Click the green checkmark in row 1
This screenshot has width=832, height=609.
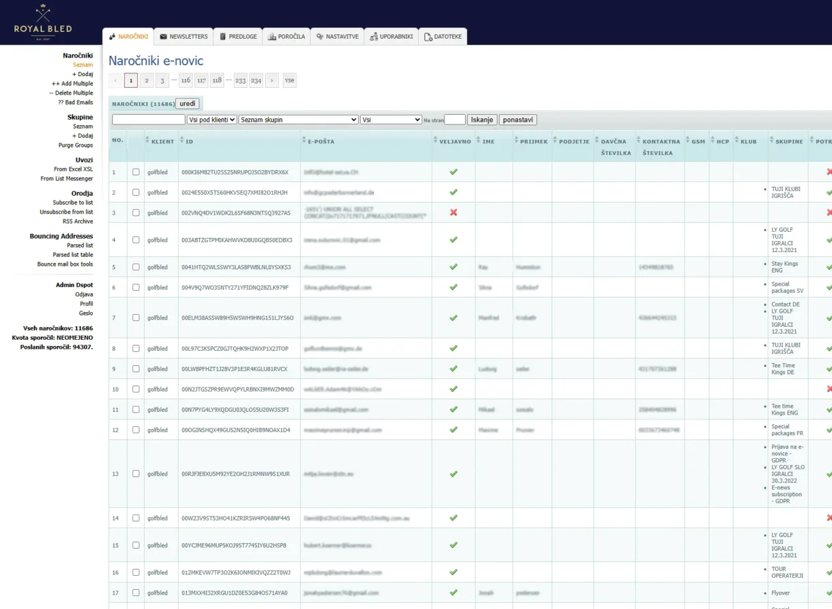click(x=453, y=172)
